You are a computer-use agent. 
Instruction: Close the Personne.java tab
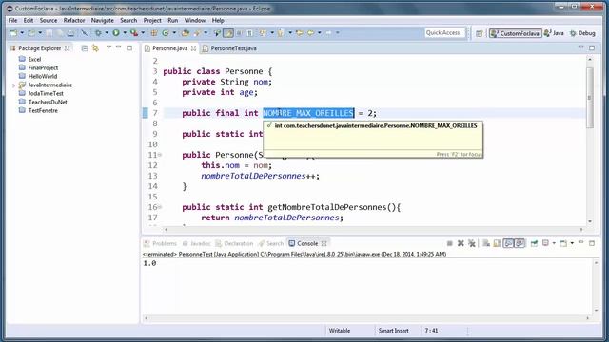pos(193,48)
